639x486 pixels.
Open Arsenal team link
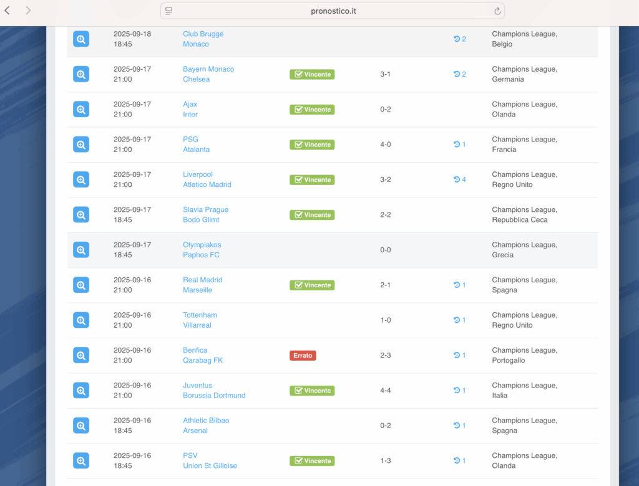click(x=195, y=431)
